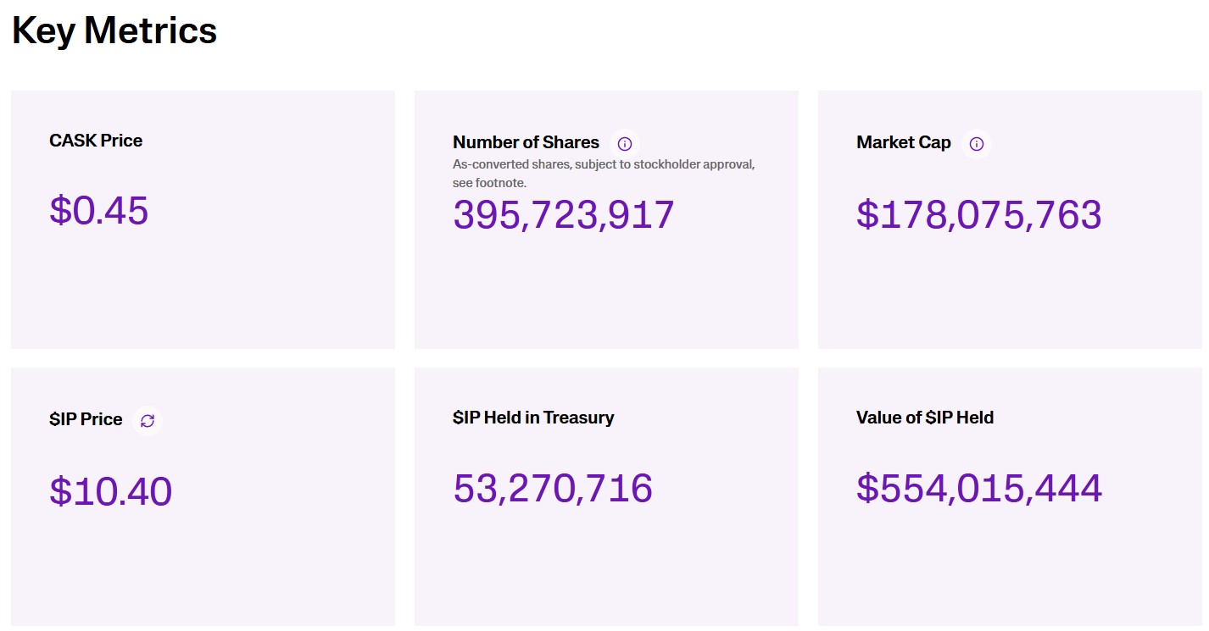The height and width of the screenshot is (631, 1209).
Task: Select the CASK Price label
Action: [x=96, y=141]
